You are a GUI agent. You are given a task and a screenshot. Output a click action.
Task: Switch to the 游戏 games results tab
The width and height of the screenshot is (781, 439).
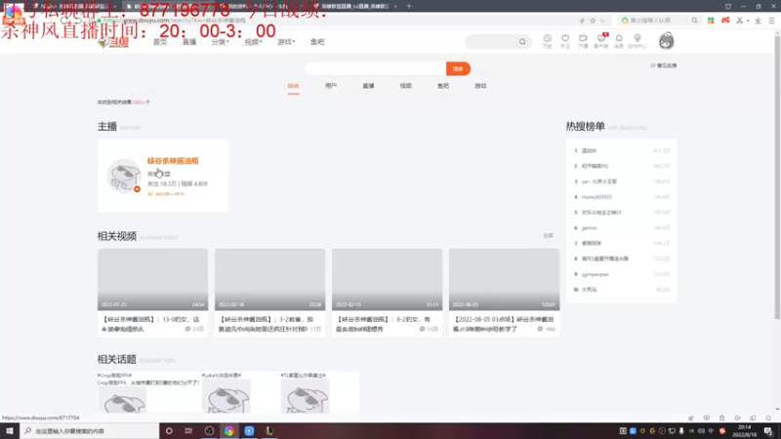coord(480,86)
